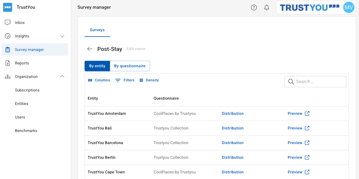Click the Columns icon in table toolbar
Viewport: 359px width, 179px height.
[90, 80]
